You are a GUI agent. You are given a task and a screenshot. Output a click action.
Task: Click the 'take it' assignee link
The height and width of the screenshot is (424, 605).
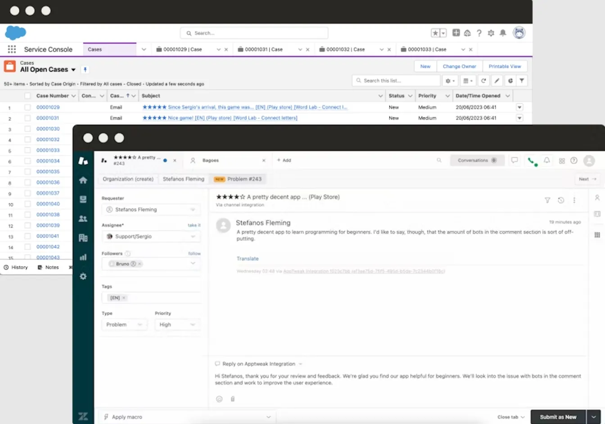point(194,225)
